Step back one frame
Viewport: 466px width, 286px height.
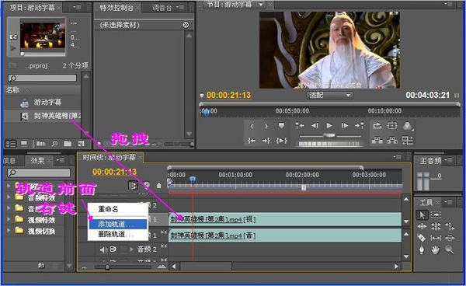point(315,126)
